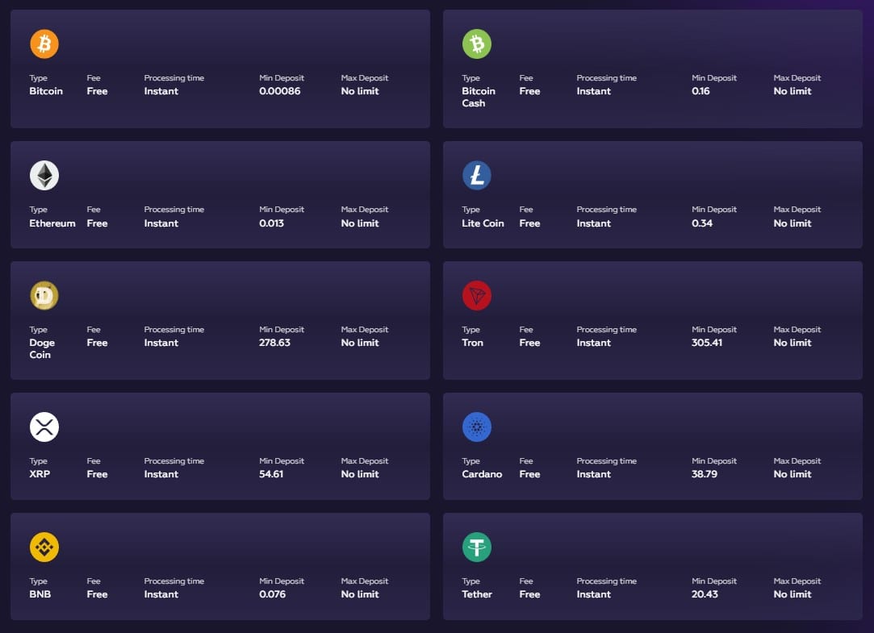Click Tron min deposit value 305.41

[707, 343]
